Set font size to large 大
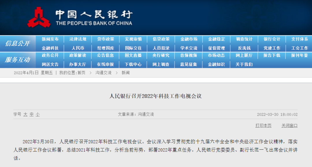Image resolution: width=312 pixels, height=167 pixels. [x=25, y=114]
